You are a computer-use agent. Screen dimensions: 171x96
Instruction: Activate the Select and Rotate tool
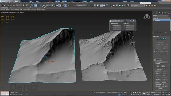38,5
